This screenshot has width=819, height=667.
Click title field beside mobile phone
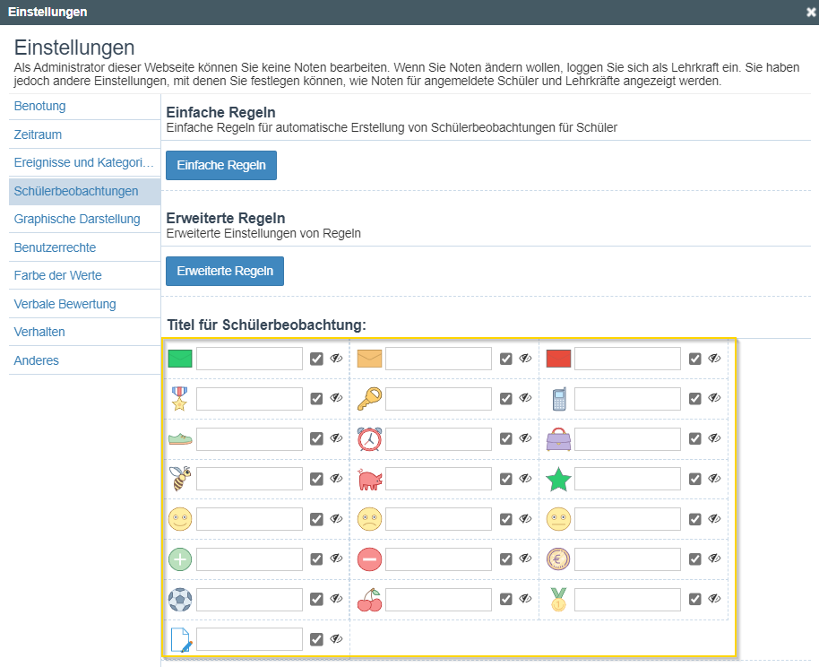point(627,399)
